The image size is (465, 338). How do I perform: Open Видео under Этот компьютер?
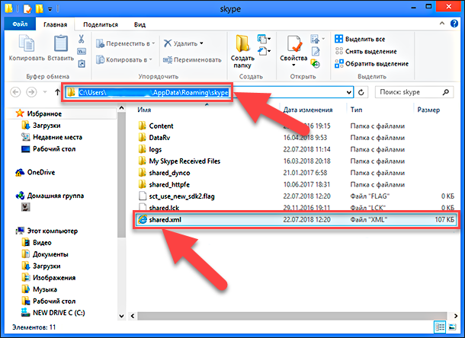coord(36,243)
